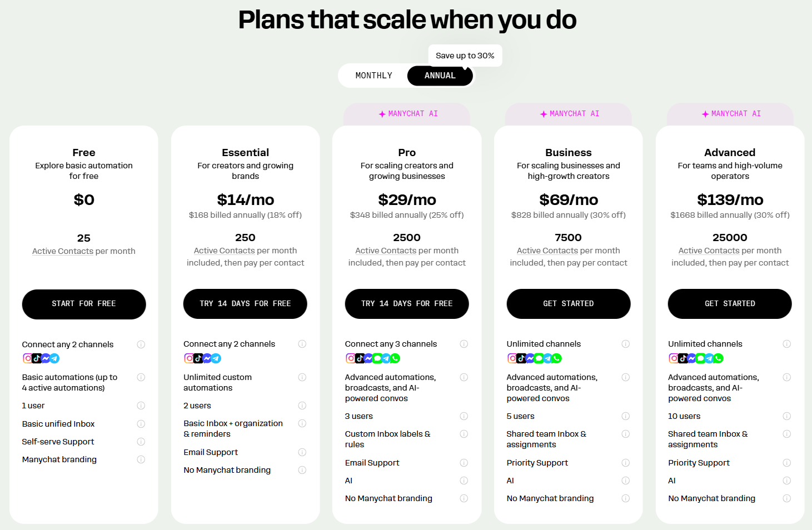Click Try 14 Days For Free on Essential
The height and width of the screenshot is (530, 812).
[x=245, y=304]
